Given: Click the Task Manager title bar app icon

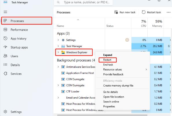Looking at the screenshot, I should [x=5, y=2].
